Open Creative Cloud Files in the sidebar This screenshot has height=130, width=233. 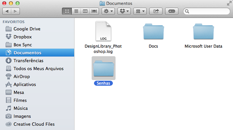(37, 124)
